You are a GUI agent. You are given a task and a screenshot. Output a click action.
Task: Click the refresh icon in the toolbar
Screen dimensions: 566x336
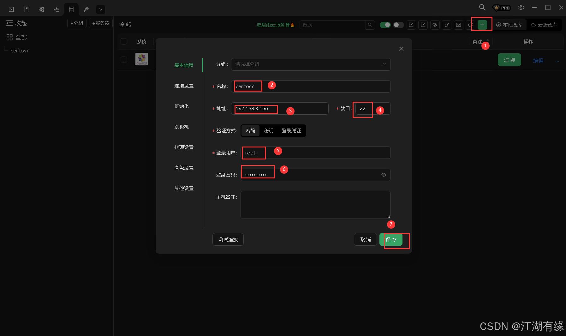pyautogui.click(x=470, y=25)
